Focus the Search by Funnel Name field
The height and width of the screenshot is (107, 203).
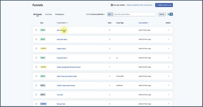135,14
